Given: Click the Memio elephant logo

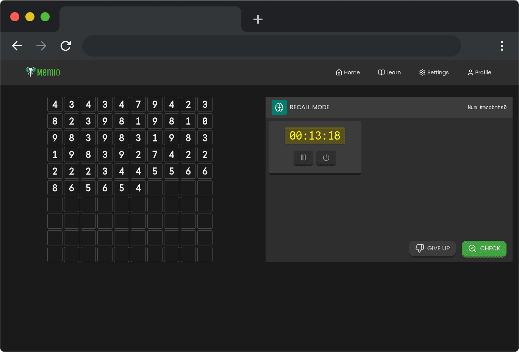Looking at the screenshot, I should click(30, 72).
